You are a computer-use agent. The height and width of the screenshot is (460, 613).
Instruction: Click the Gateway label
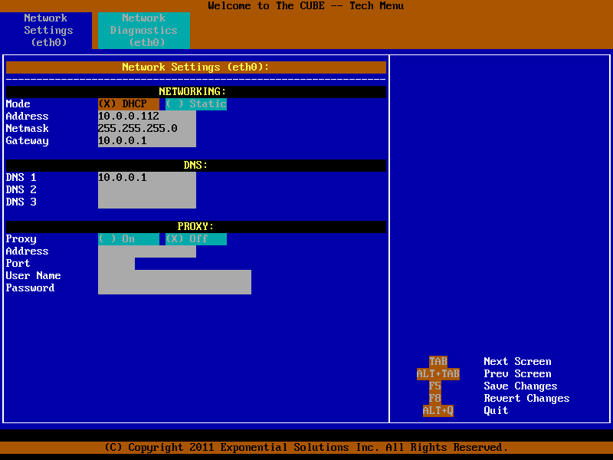[x=28, y=141]
